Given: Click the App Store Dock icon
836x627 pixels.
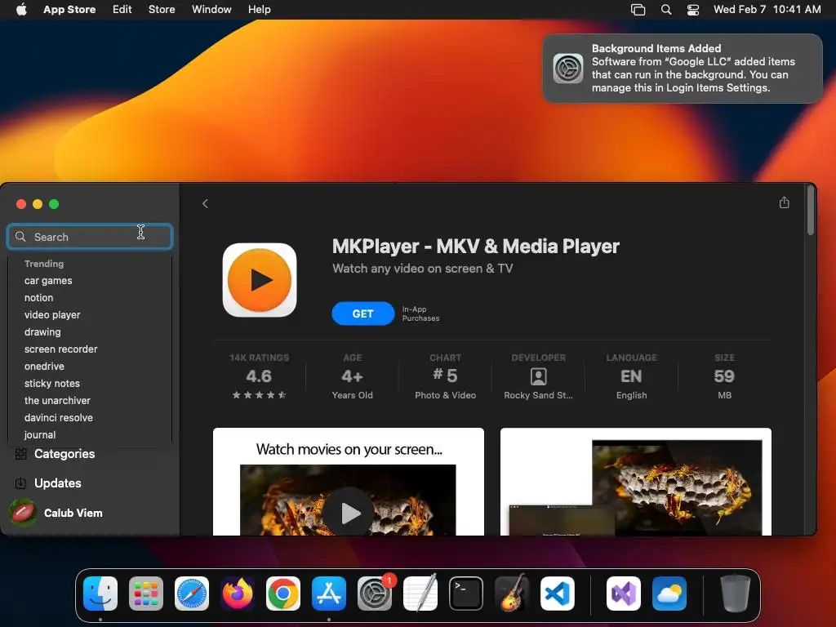Looking at the screenshot, I should tap(329, 594).
